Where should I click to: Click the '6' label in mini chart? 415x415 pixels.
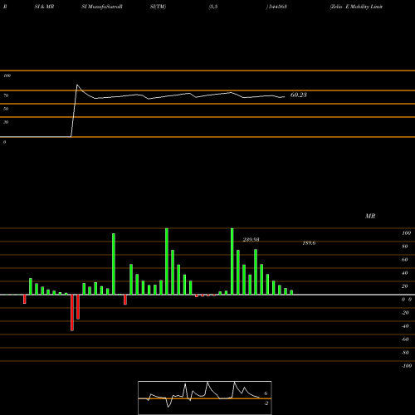(266, 393)
